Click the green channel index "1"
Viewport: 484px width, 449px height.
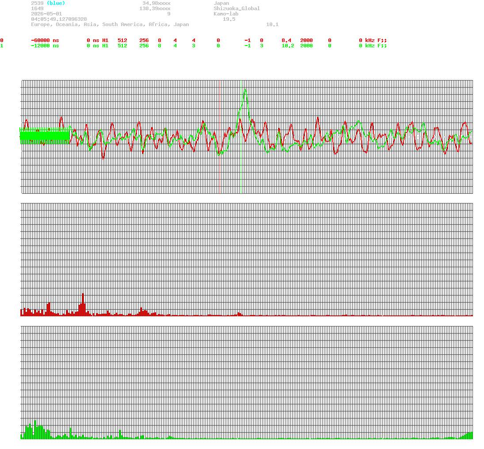tap(2, 46)
